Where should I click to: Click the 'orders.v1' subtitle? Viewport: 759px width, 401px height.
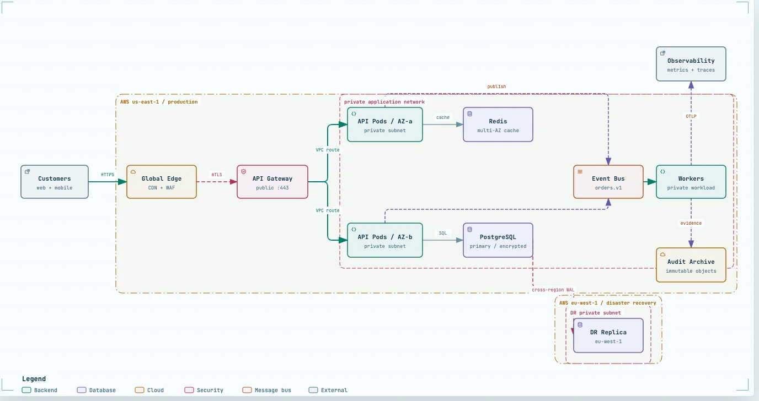[608, 188]
